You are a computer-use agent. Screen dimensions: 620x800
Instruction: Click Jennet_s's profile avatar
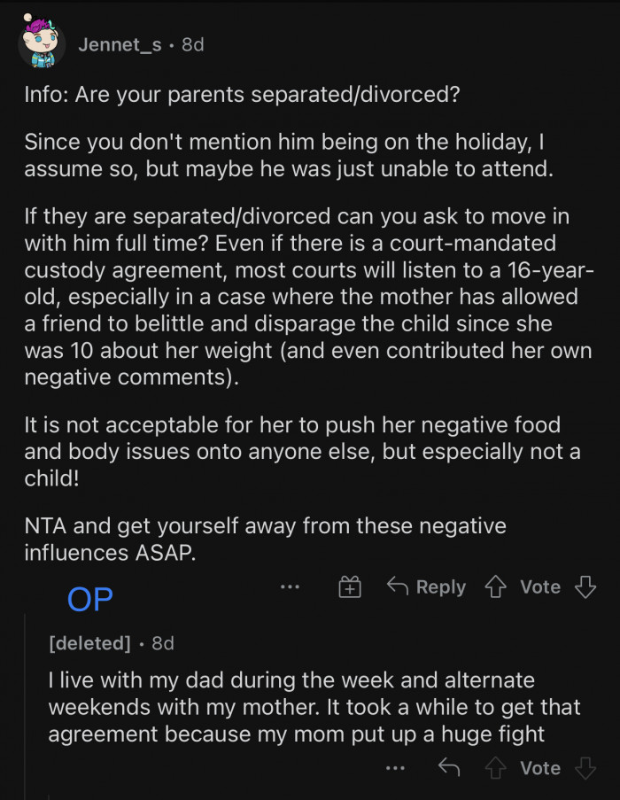coord(42,42)
